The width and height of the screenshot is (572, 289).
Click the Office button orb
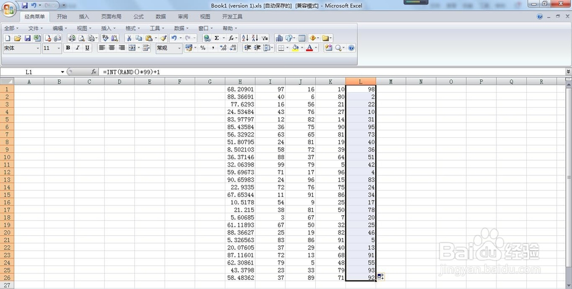pos(9,9)
